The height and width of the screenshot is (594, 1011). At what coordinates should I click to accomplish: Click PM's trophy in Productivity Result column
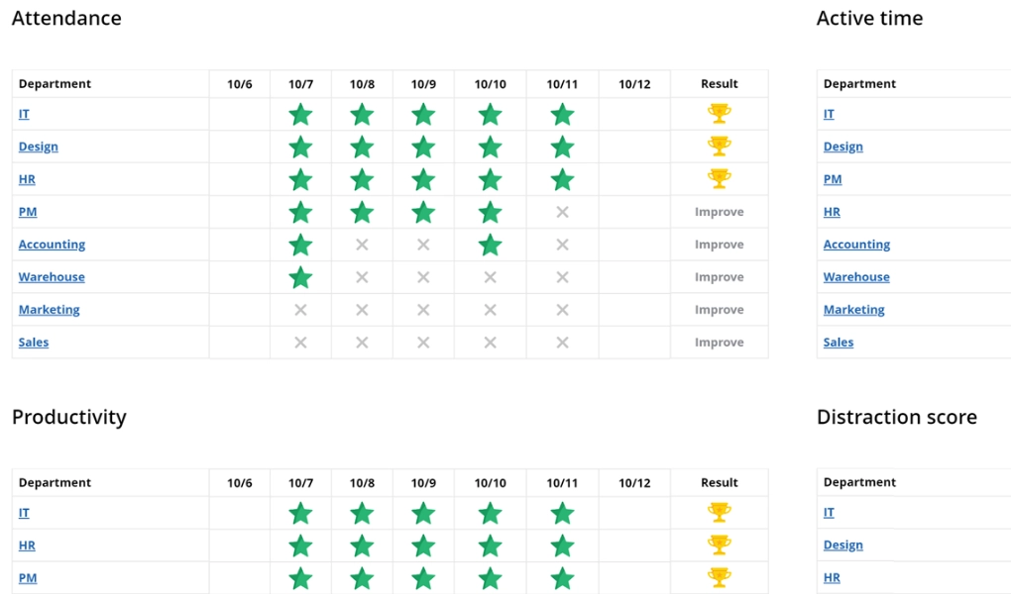pos(719,578)
